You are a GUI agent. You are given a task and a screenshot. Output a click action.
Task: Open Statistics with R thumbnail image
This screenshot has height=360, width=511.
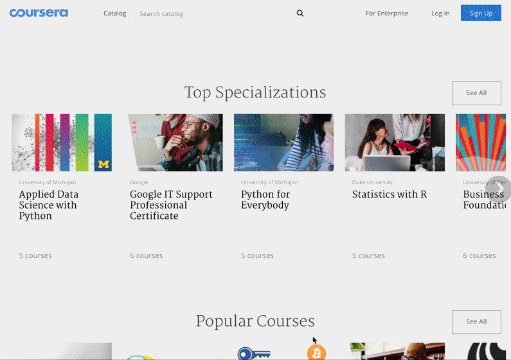(395, 142)
